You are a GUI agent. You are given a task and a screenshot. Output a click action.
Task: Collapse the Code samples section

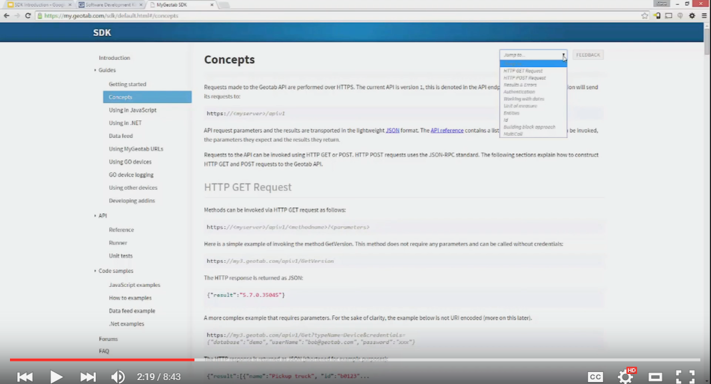pos(95,271)
